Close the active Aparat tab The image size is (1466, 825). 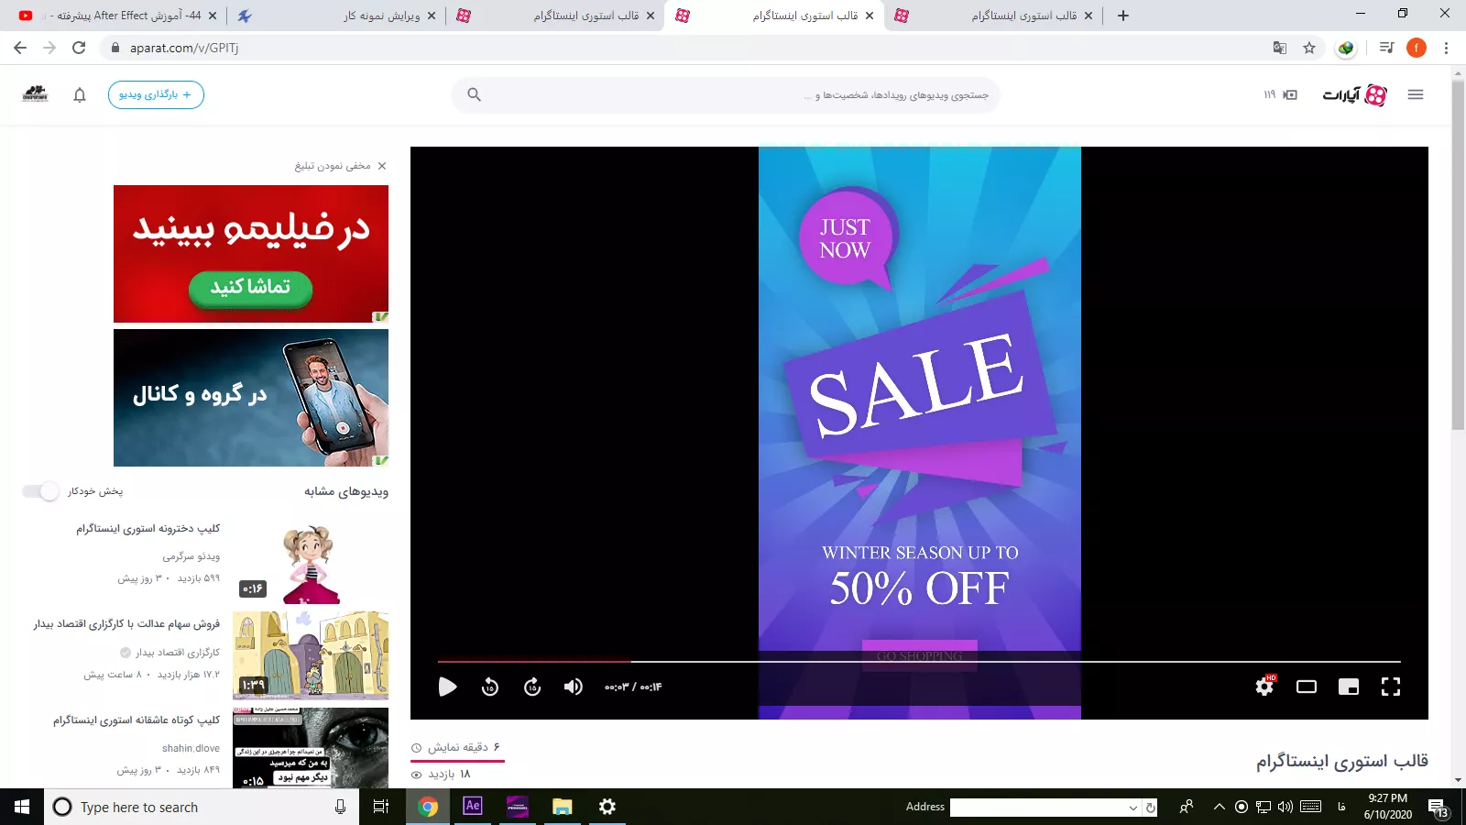point(869,16)
